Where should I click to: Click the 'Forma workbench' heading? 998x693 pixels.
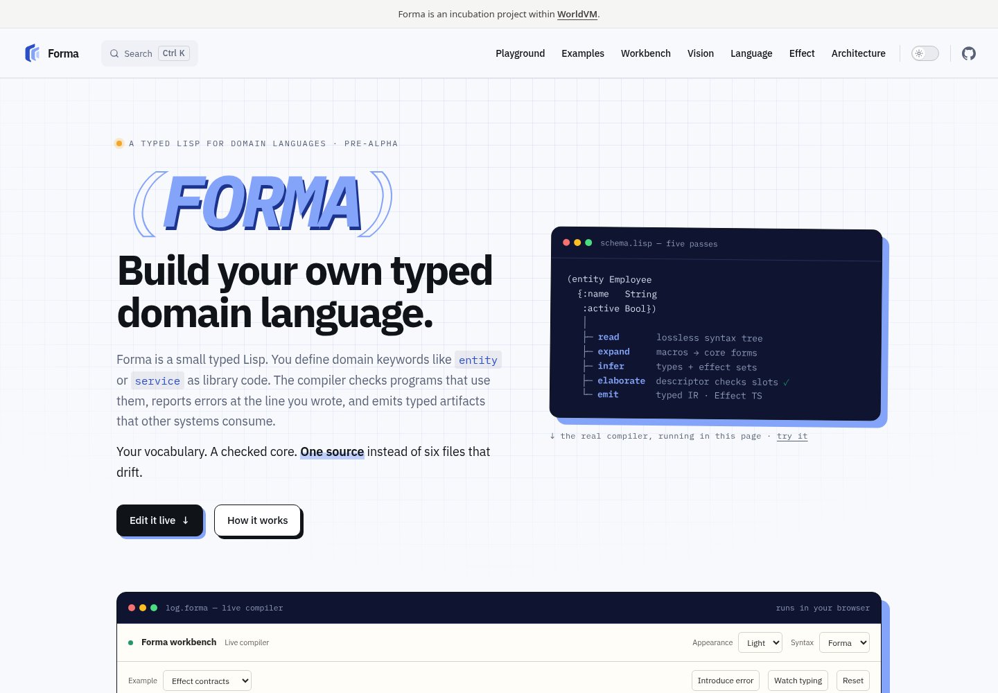tap(179, 642)
